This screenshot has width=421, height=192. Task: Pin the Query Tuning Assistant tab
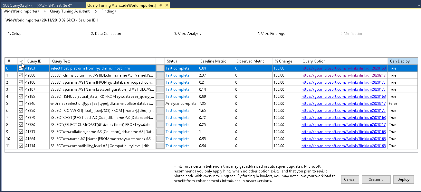[161, 5]
